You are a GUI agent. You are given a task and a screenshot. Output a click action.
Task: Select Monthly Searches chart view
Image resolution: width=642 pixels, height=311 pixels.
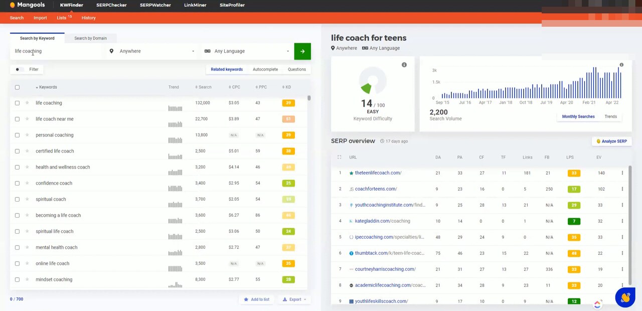pos(578,116)
